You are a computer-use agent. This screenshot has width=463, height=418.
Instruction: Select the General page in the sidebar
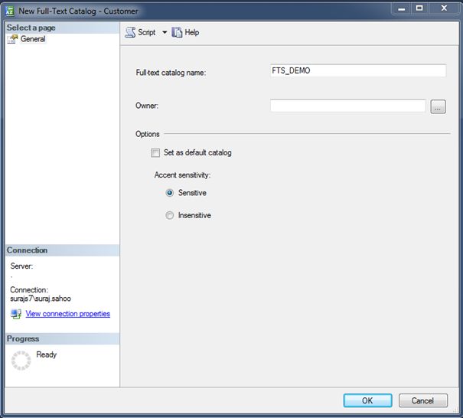coord(33,39)
